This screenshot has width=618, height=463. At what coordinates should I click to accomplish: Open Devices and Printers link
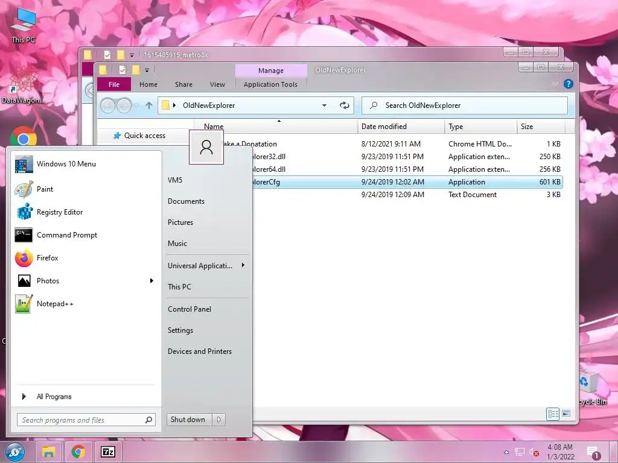199,351
